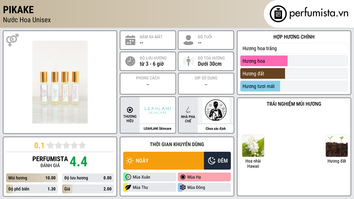Select the Mùa Hạ season tile
The height and width of the screenshot is (199, 354).
(x=204, y=177)
